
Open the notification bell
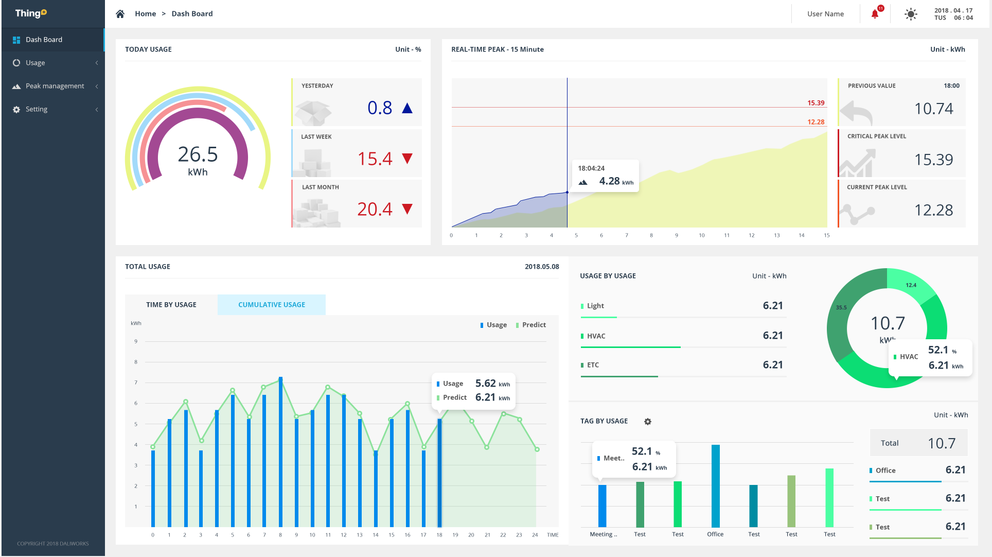click(875, 14)
